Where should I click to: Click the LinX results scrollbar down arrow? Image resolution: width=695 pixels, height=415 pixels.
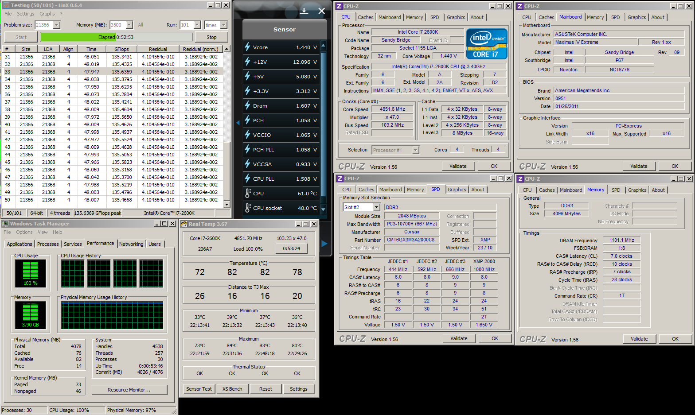[x=227, y=204]
